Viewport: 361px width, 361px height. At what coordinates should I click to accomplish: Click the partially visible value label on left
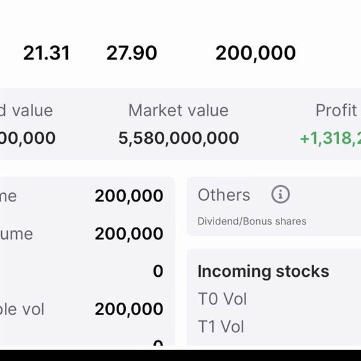click(x=26, y=111)
